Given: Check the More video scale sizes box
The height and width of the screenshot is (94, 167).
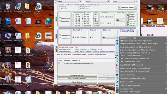Looking at the screenshot, I should click(85, 13).
